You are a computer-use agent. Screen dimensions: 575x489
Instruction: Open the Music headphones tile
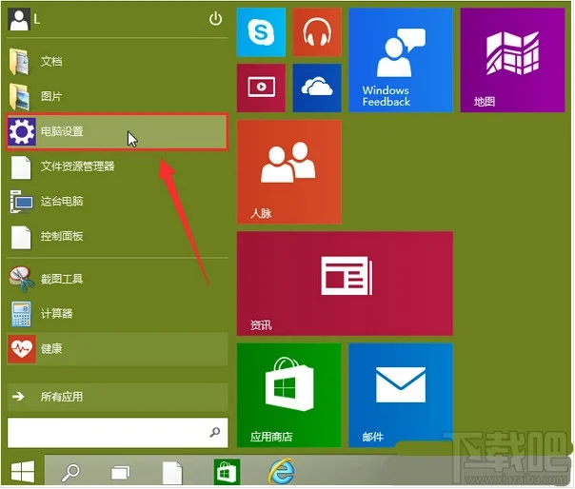[317, 32]
